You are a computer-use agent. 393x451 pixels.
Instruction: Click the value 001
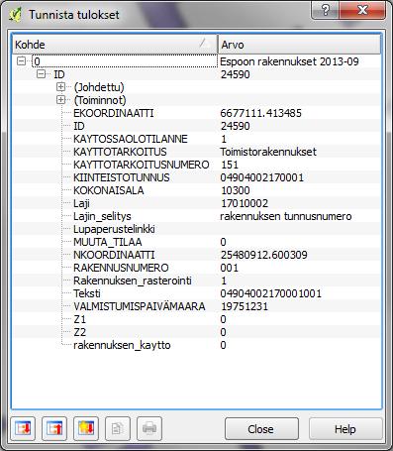[230, 268]
